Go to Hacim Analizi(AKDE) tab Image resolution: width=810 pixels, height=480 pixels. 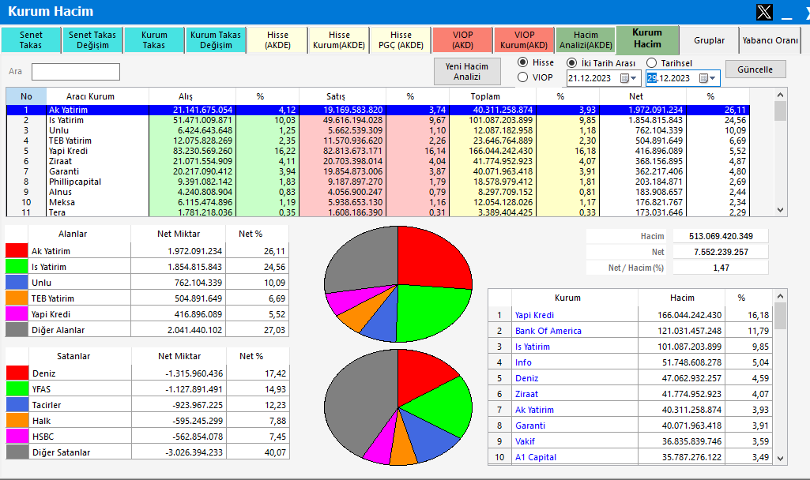[586, 40]
